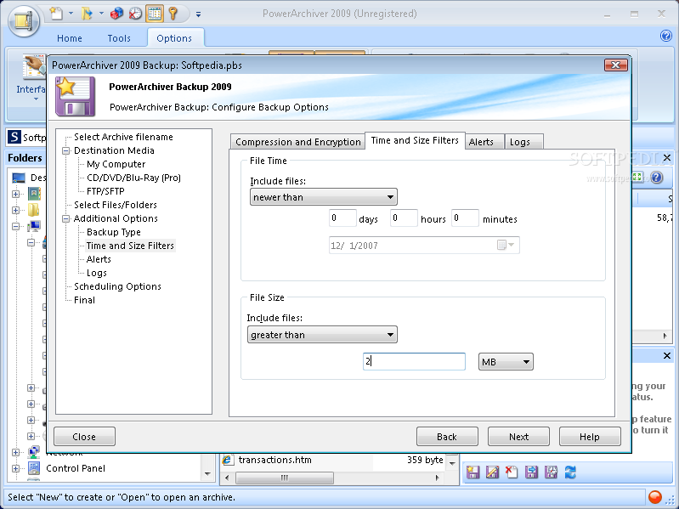Click the Extract folder icon in quick access toolbar
Image resolution: width=679 pixels, height=509 pixels.
click(x=87, y=14)
